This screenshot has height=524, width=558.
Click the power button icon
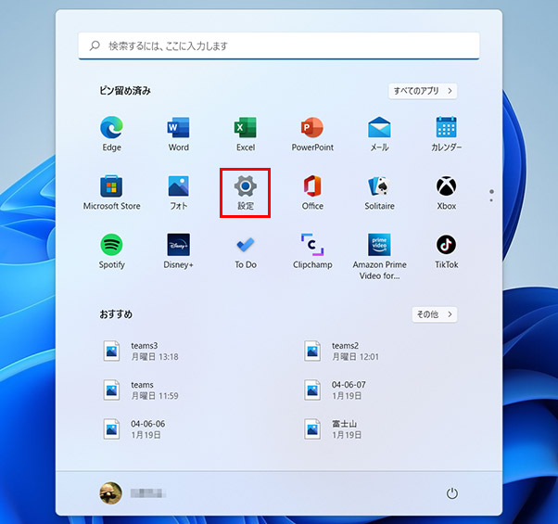(452, 493)
